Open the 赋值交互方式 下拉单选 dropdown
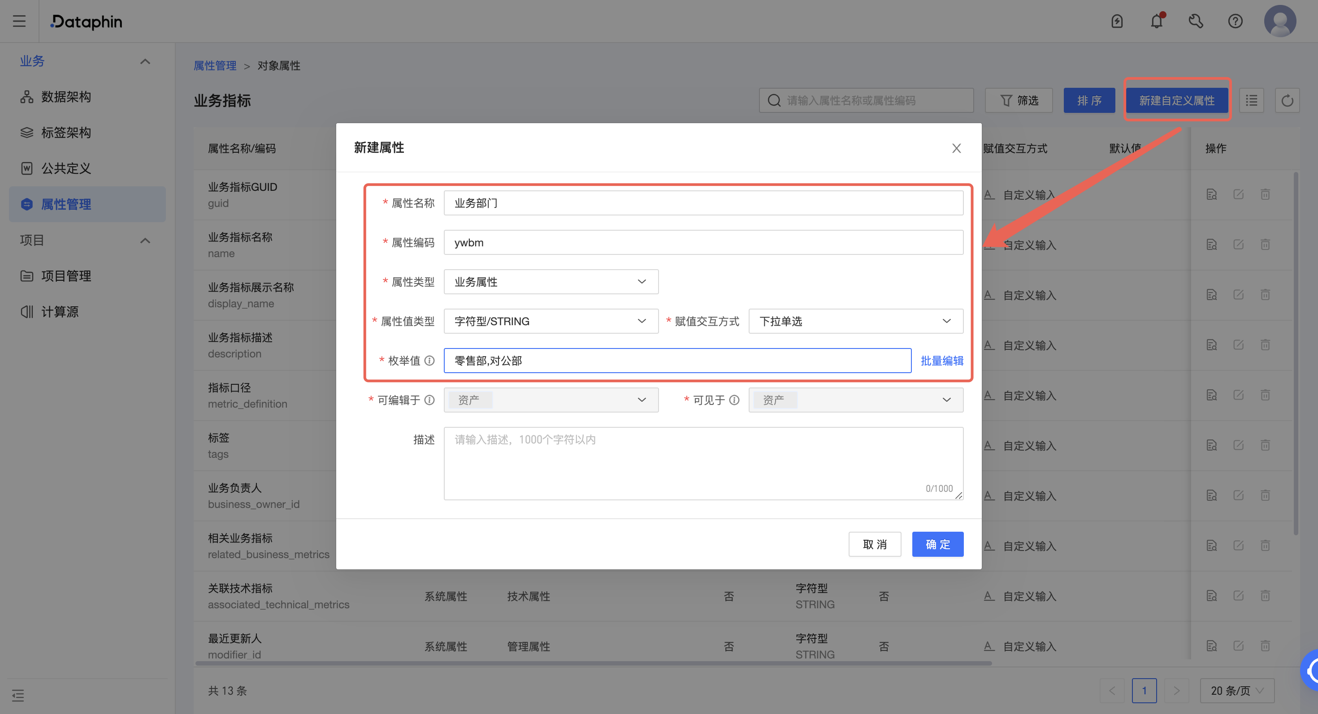 point(855,321)
